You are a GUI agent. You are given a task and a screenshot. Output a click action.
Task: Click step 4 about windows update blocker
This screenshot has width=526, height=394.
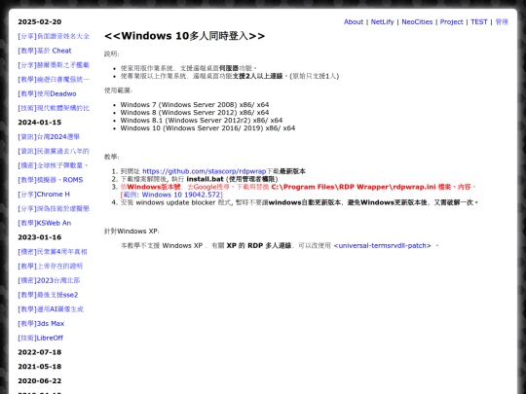[x=299, y=202]
